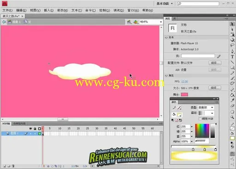Open the Debug menu

point(118,10)
